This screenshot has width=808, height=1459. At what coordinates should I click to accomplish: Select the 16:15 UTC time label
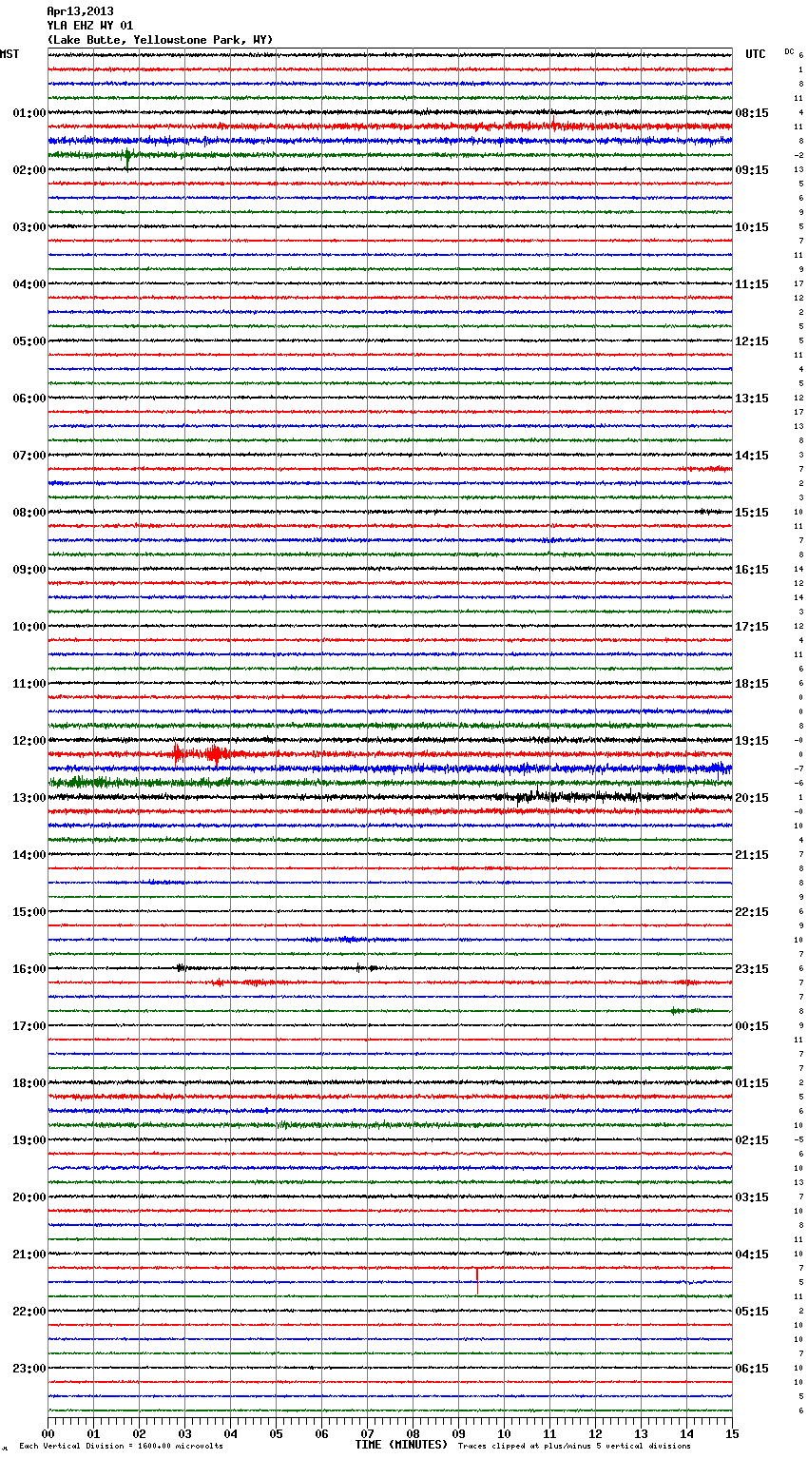coord(752,570)
